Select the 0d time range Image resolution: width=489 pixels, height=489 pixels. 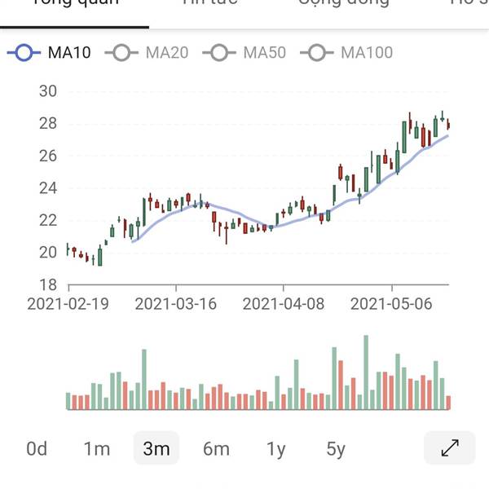[x=37, y=449]
